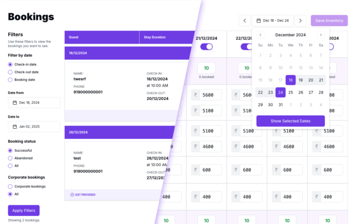Click calendar icon in Date to field
Screen dimensions: 355x224
point(15,126)
